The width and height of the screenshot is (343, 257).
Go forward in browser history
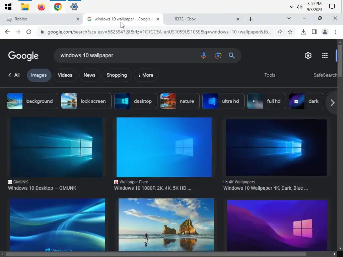(18, 32)
